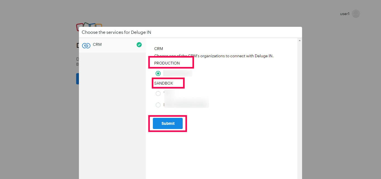The width and height of the screenshot is (381, 179).
Task: Choose the first Sandbox radio option
Action: click(x=158, y=94)
